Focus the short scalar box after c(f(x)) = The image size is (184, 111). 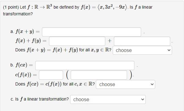coord(51,75)
